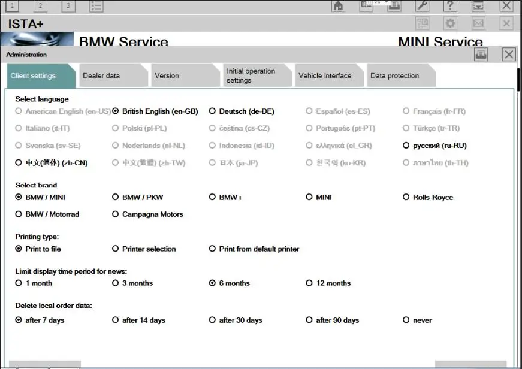Select Deutsch (de-DE) language
Image resolution: width=522 pixels, height=369 pixels.
point(242,111)
